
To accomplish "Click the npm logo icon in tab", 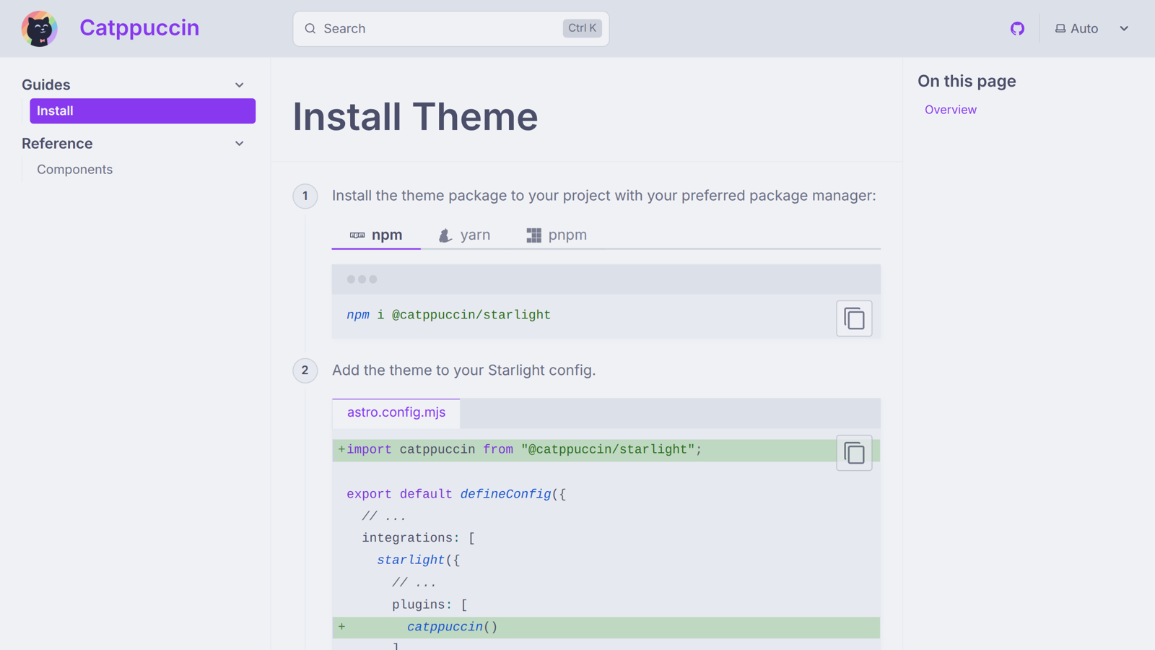I will (x=357, y=235).
